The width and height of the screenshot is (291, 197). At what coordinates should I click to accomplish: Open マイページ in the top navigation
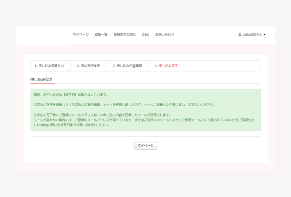coord(81,34)
